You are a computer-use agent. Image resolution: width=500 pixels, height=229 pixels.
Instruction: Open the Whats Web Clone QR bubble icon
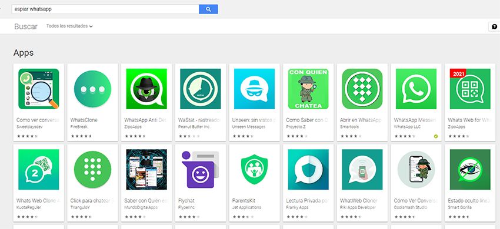pyautogui.click(x=39, y=170)
